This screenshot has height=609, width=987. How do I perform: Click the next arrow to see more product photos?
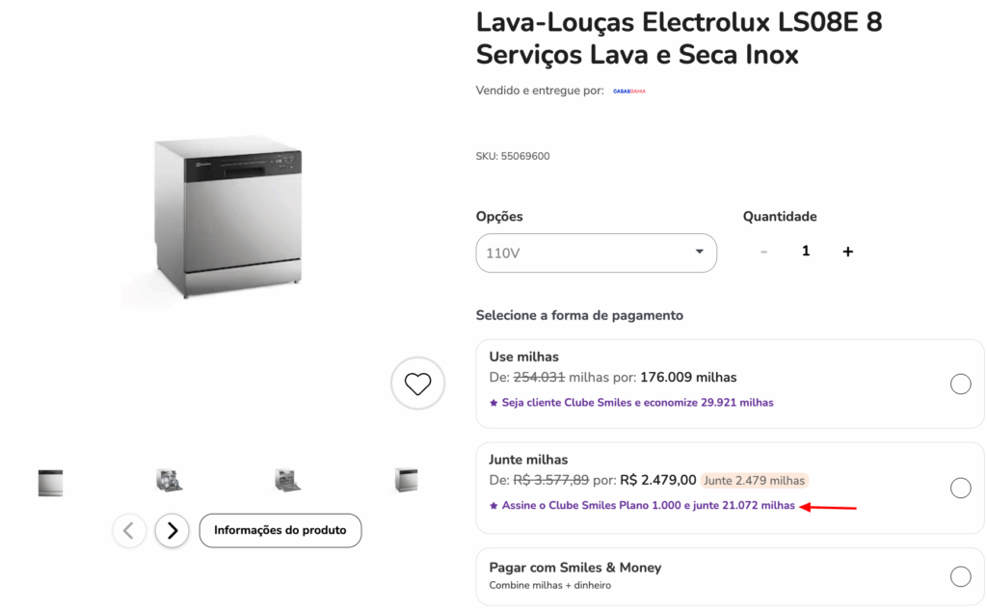[x=172, y=531]
